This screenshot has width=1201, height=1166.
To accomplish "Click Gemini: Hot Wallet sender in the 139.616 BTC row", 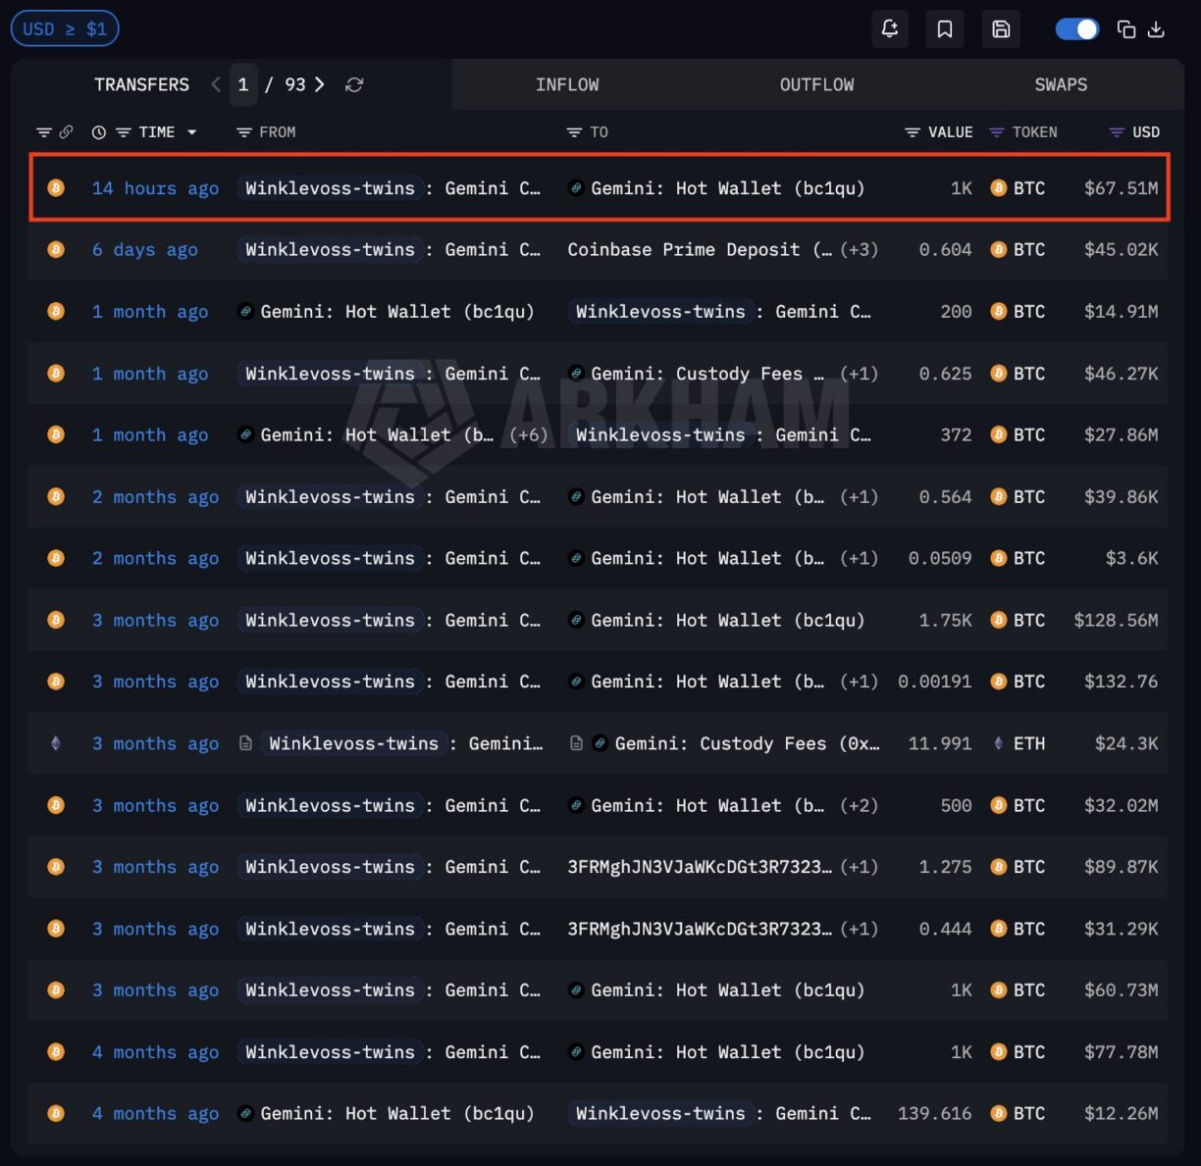I will (x=396, y=1113).
